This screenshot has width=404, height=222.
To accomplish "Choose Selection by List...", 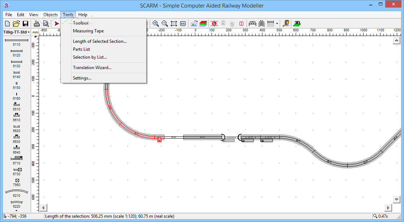I will pos(104,57).
